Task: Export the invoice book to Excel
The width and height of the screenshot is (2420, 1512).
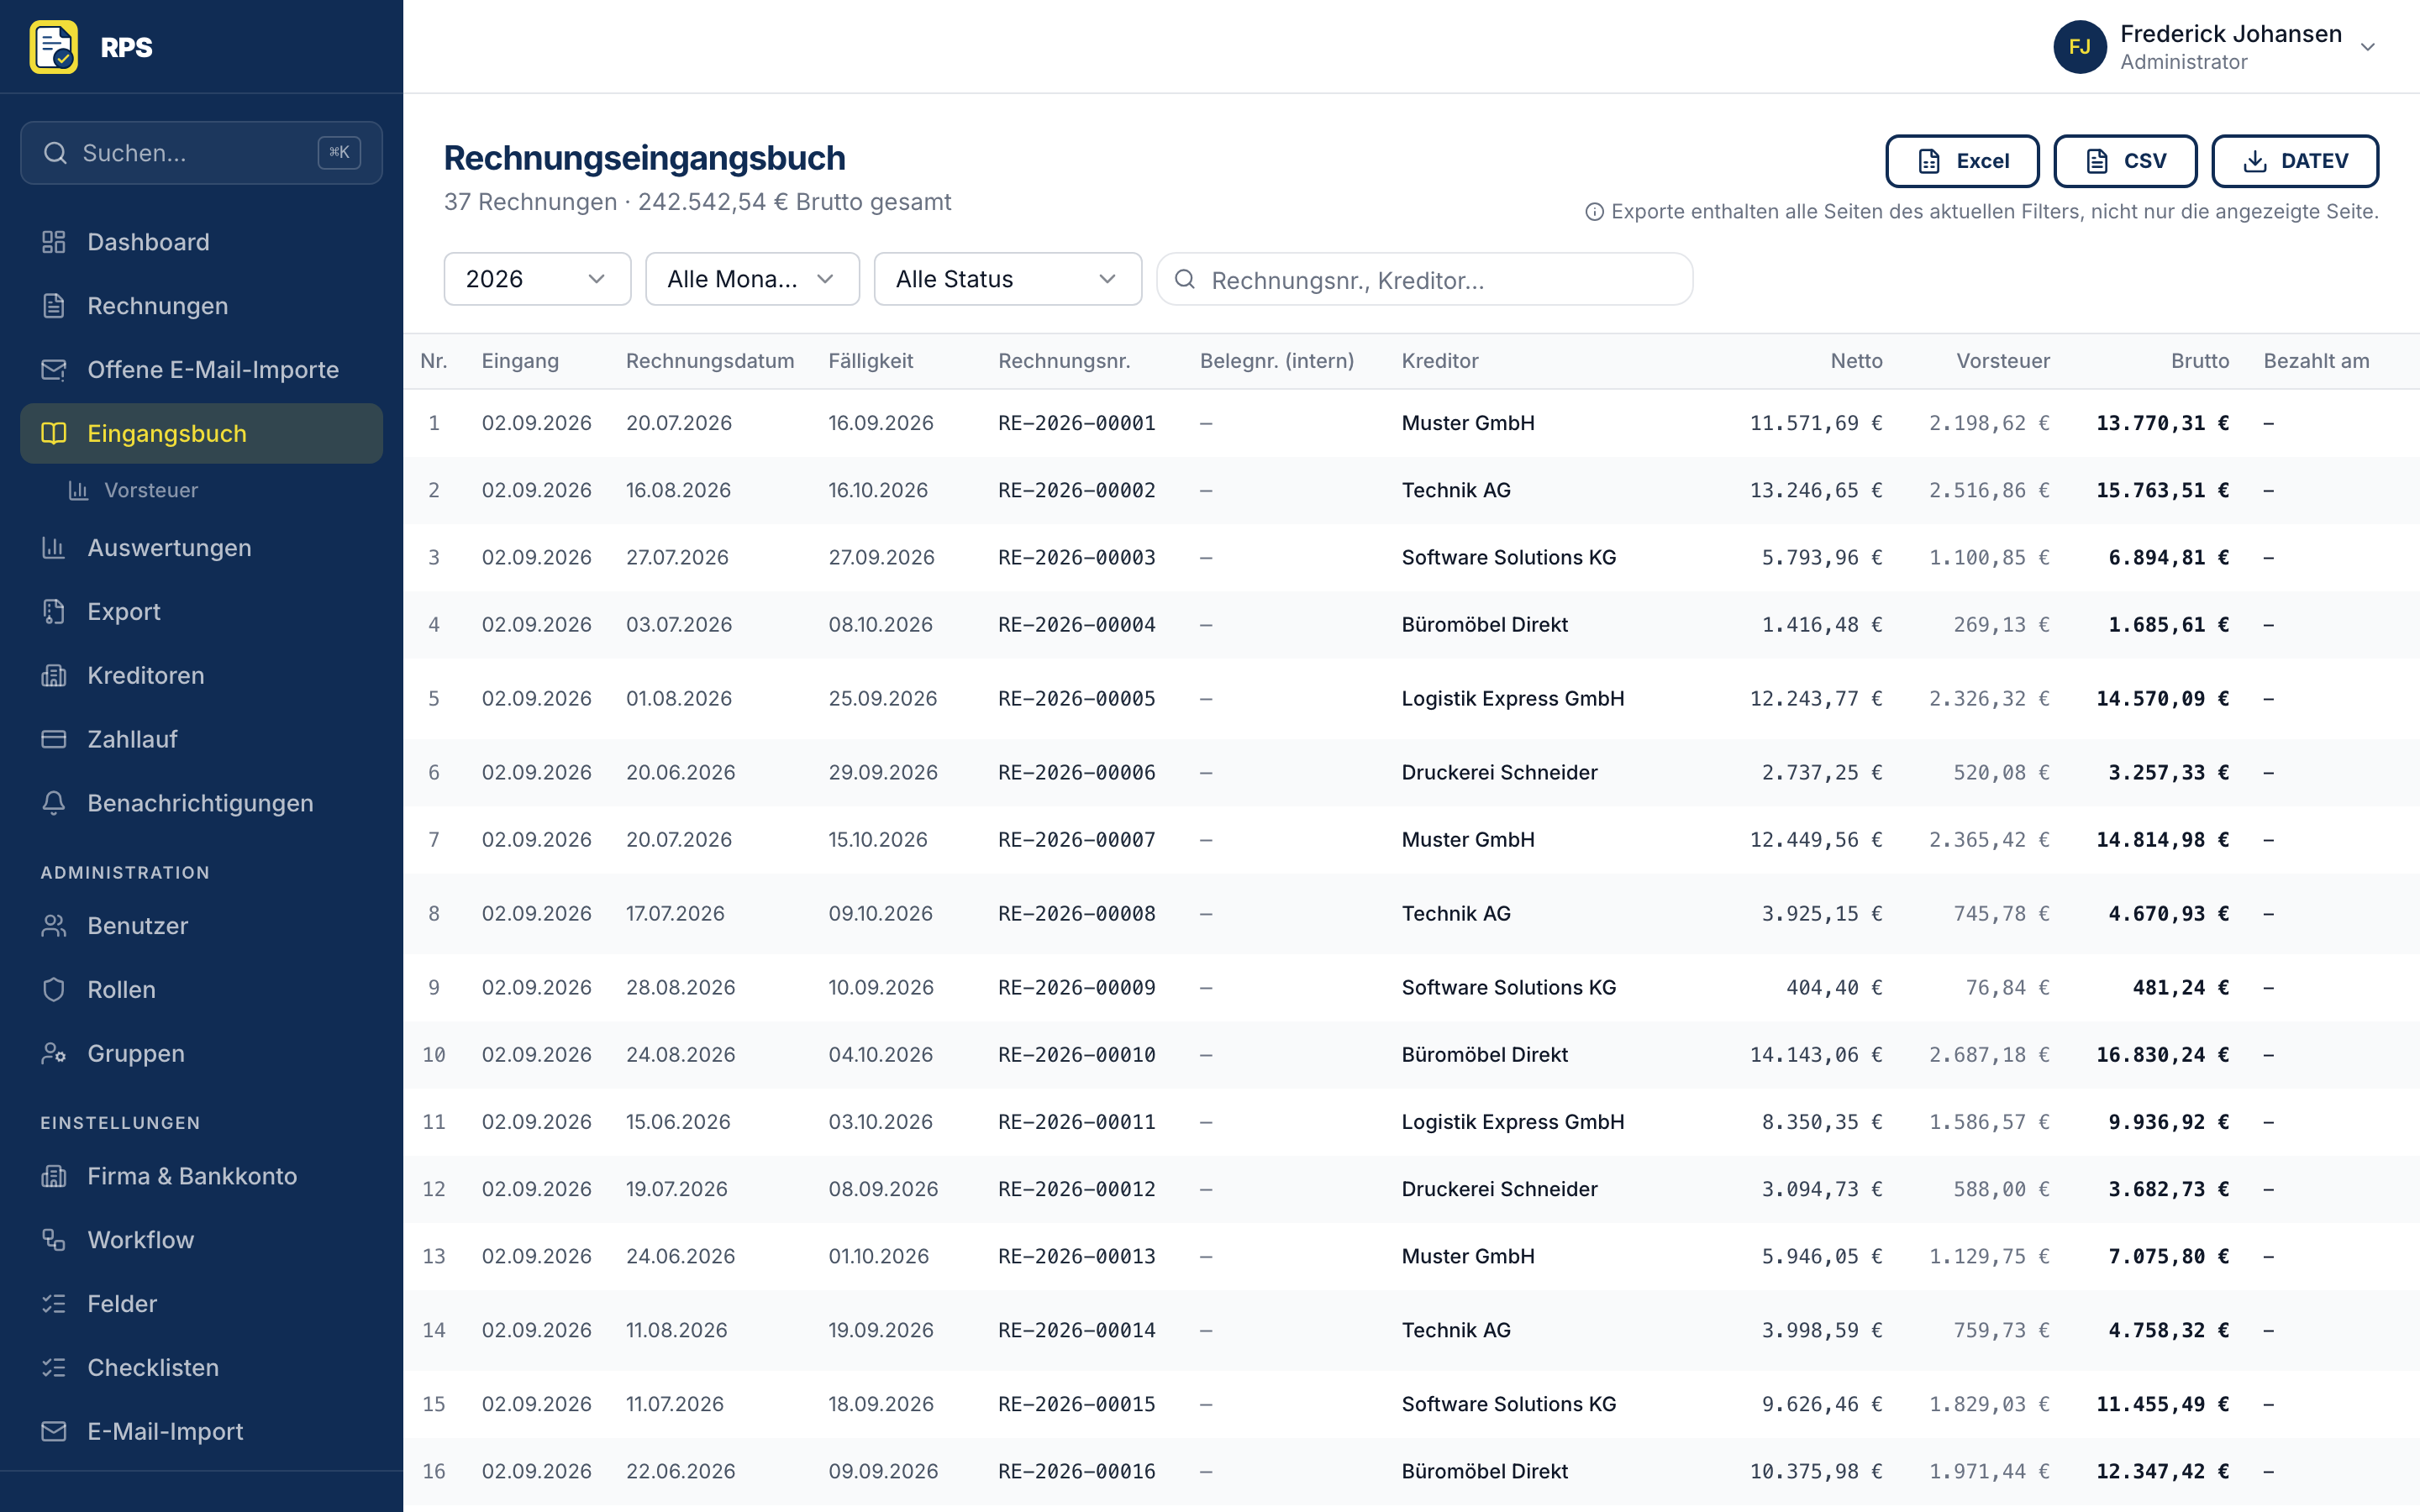Action: (x=1962, y=161)
